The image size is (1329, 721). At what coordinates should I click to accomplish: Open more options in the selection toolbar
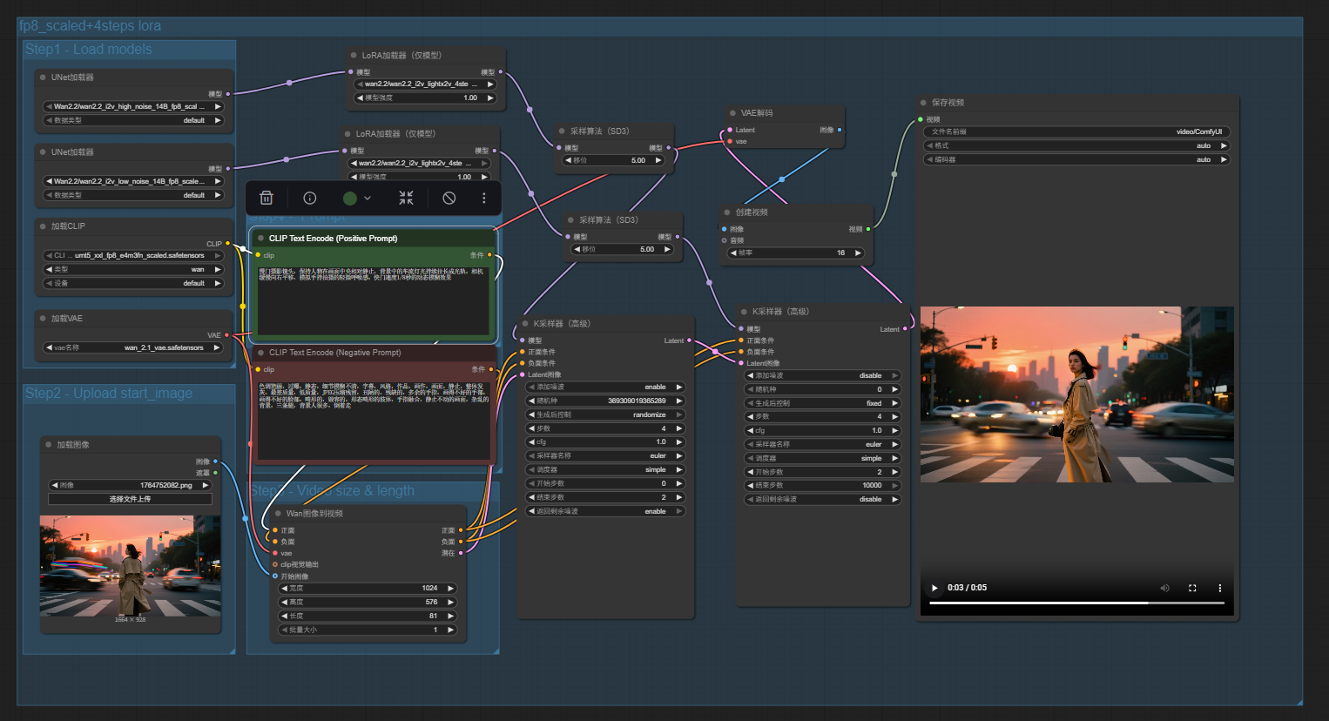click(484, 199)
